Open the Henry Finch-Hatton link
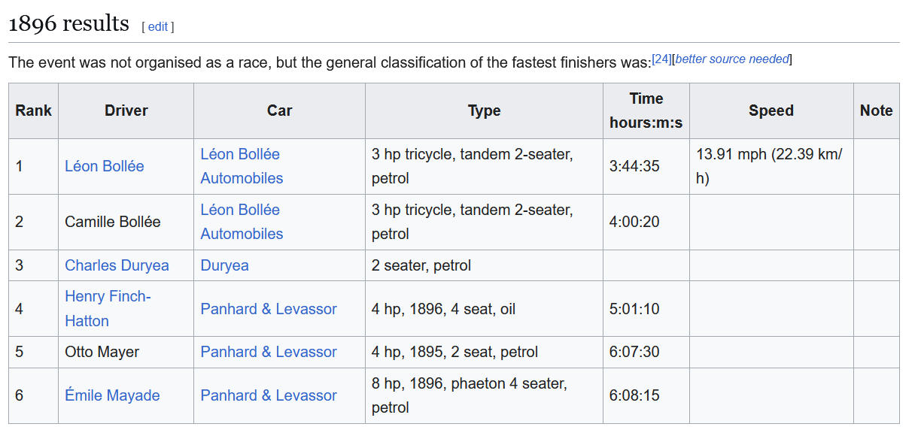918x442 pixels. 108,309
